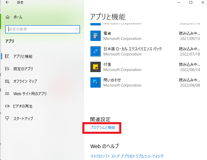Select the 既定のアプリ icon
Image resolution: width=207 pixels, height=160 pixels.
click(x=7, y=69)
